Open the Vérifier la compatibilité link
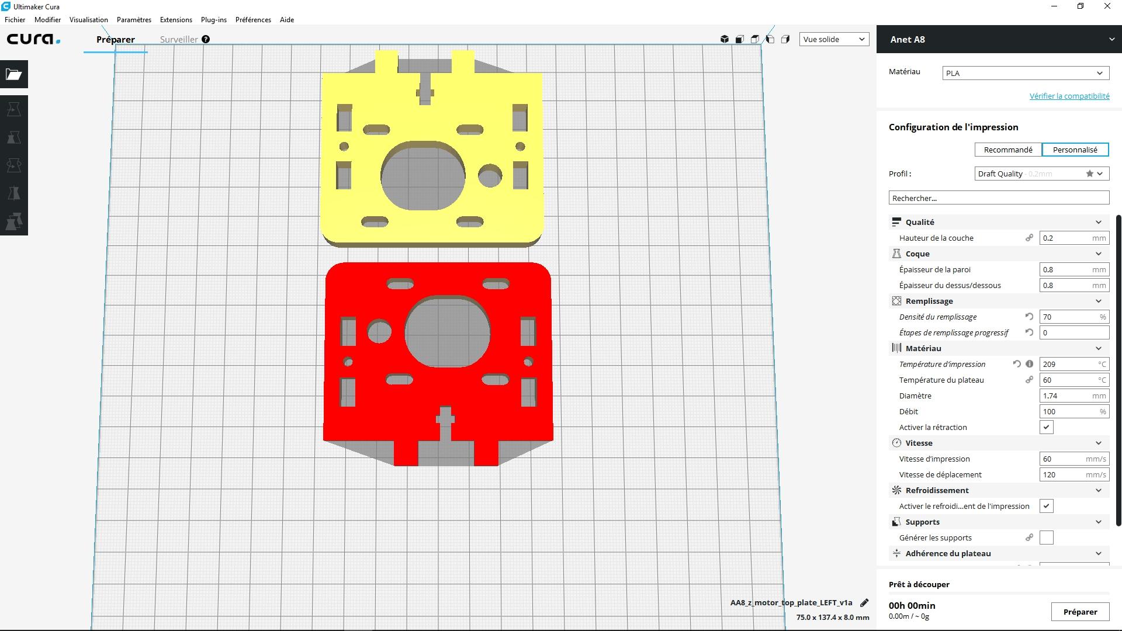Viewport: 1122px width, 631px height. pyautogui.click(x=1069, y=96)
